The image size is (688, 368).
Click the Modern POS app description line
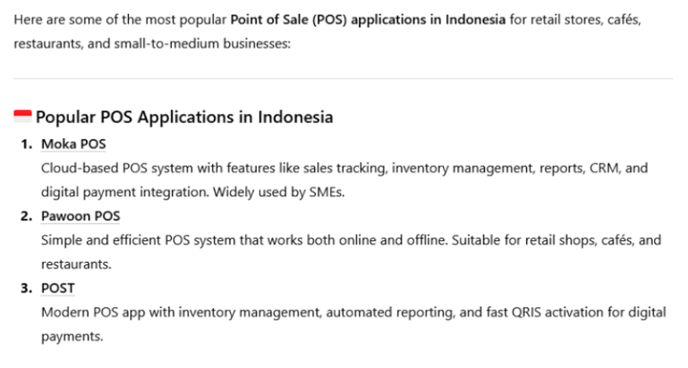pyautogui.click(x=353, y=312)
